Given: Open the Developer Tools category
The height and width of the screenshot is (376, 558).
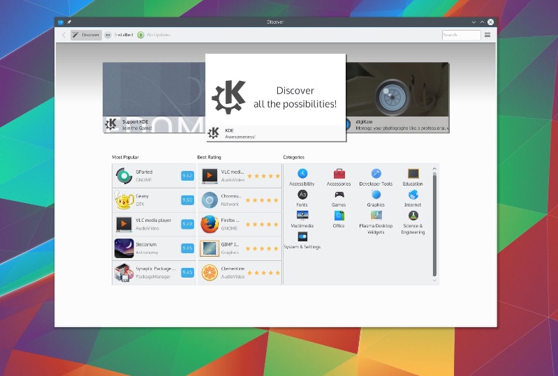Looking at the screenshot, I should (x=376, y=174).
